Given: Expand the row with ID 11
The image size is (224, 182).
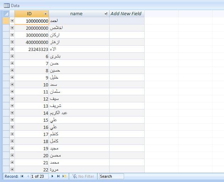Looking at the screenshot, I should pos(12,92).
